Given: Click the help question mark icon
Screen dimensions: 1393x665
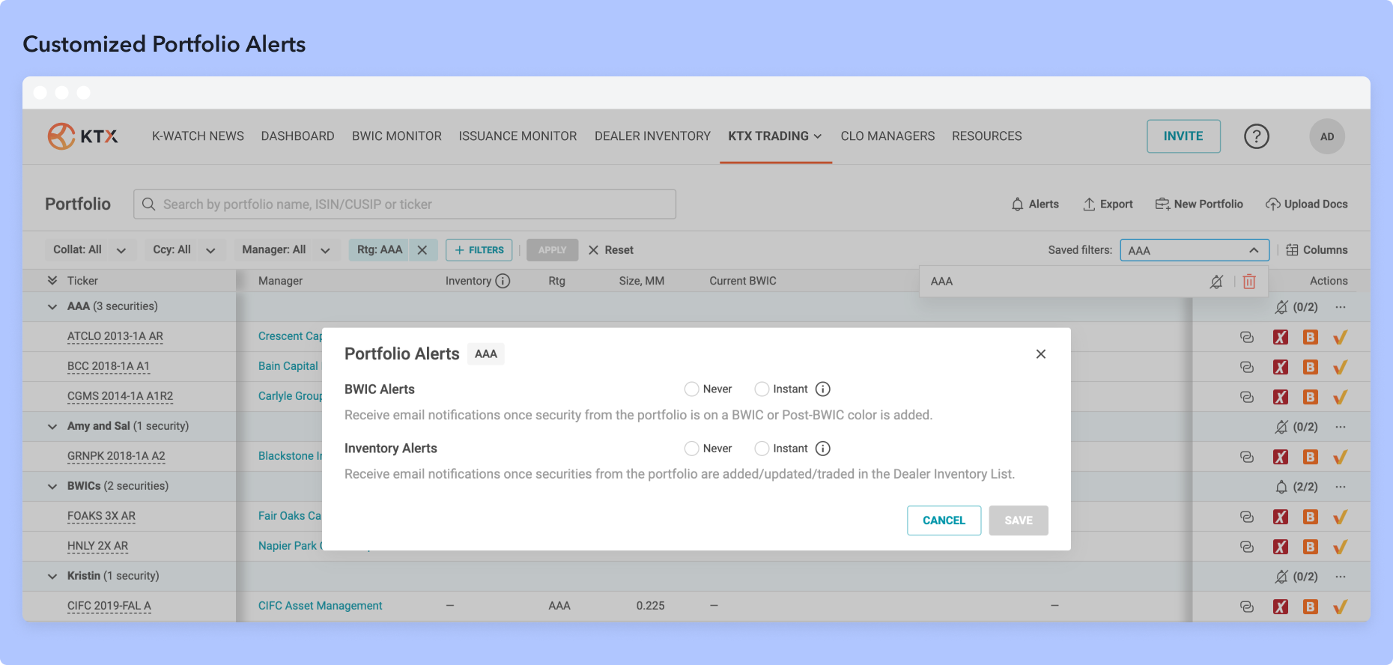Looking at the screenshot, I should 1256,136.
